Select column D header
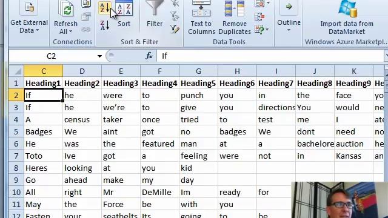This screenshot has height=218, width=388. click(x=82, y=71)
